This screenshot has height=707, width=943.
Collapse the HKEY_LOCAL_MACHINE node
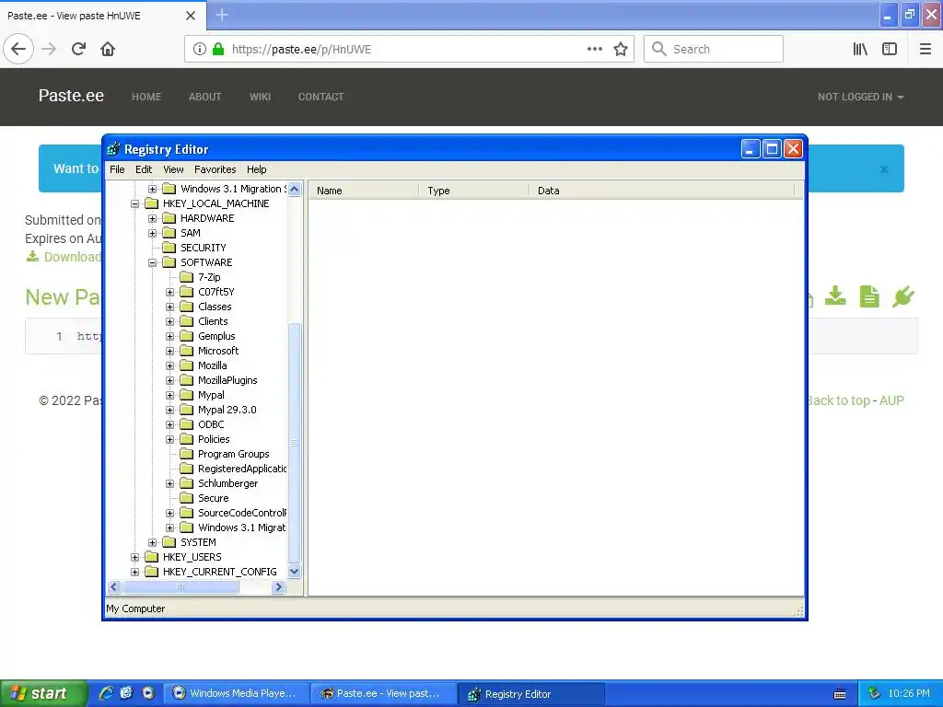click(134, 203)
